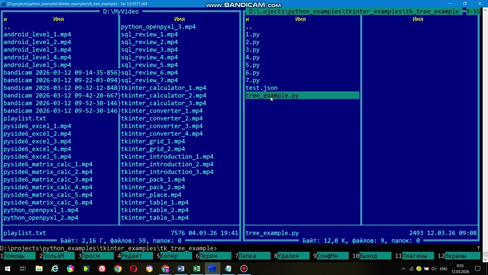
Task: Click tk_tree_example right panel title path
Action: (354, 11)
